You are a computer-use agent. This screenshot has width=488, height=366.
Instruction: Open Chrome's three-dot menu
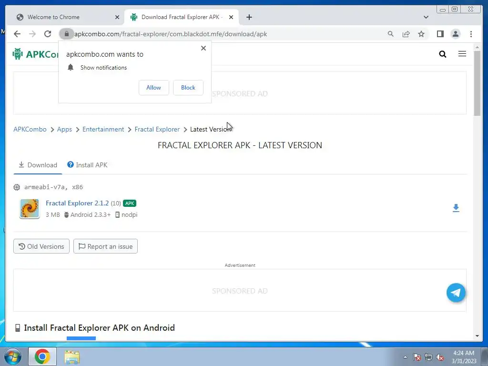(471, 34)
